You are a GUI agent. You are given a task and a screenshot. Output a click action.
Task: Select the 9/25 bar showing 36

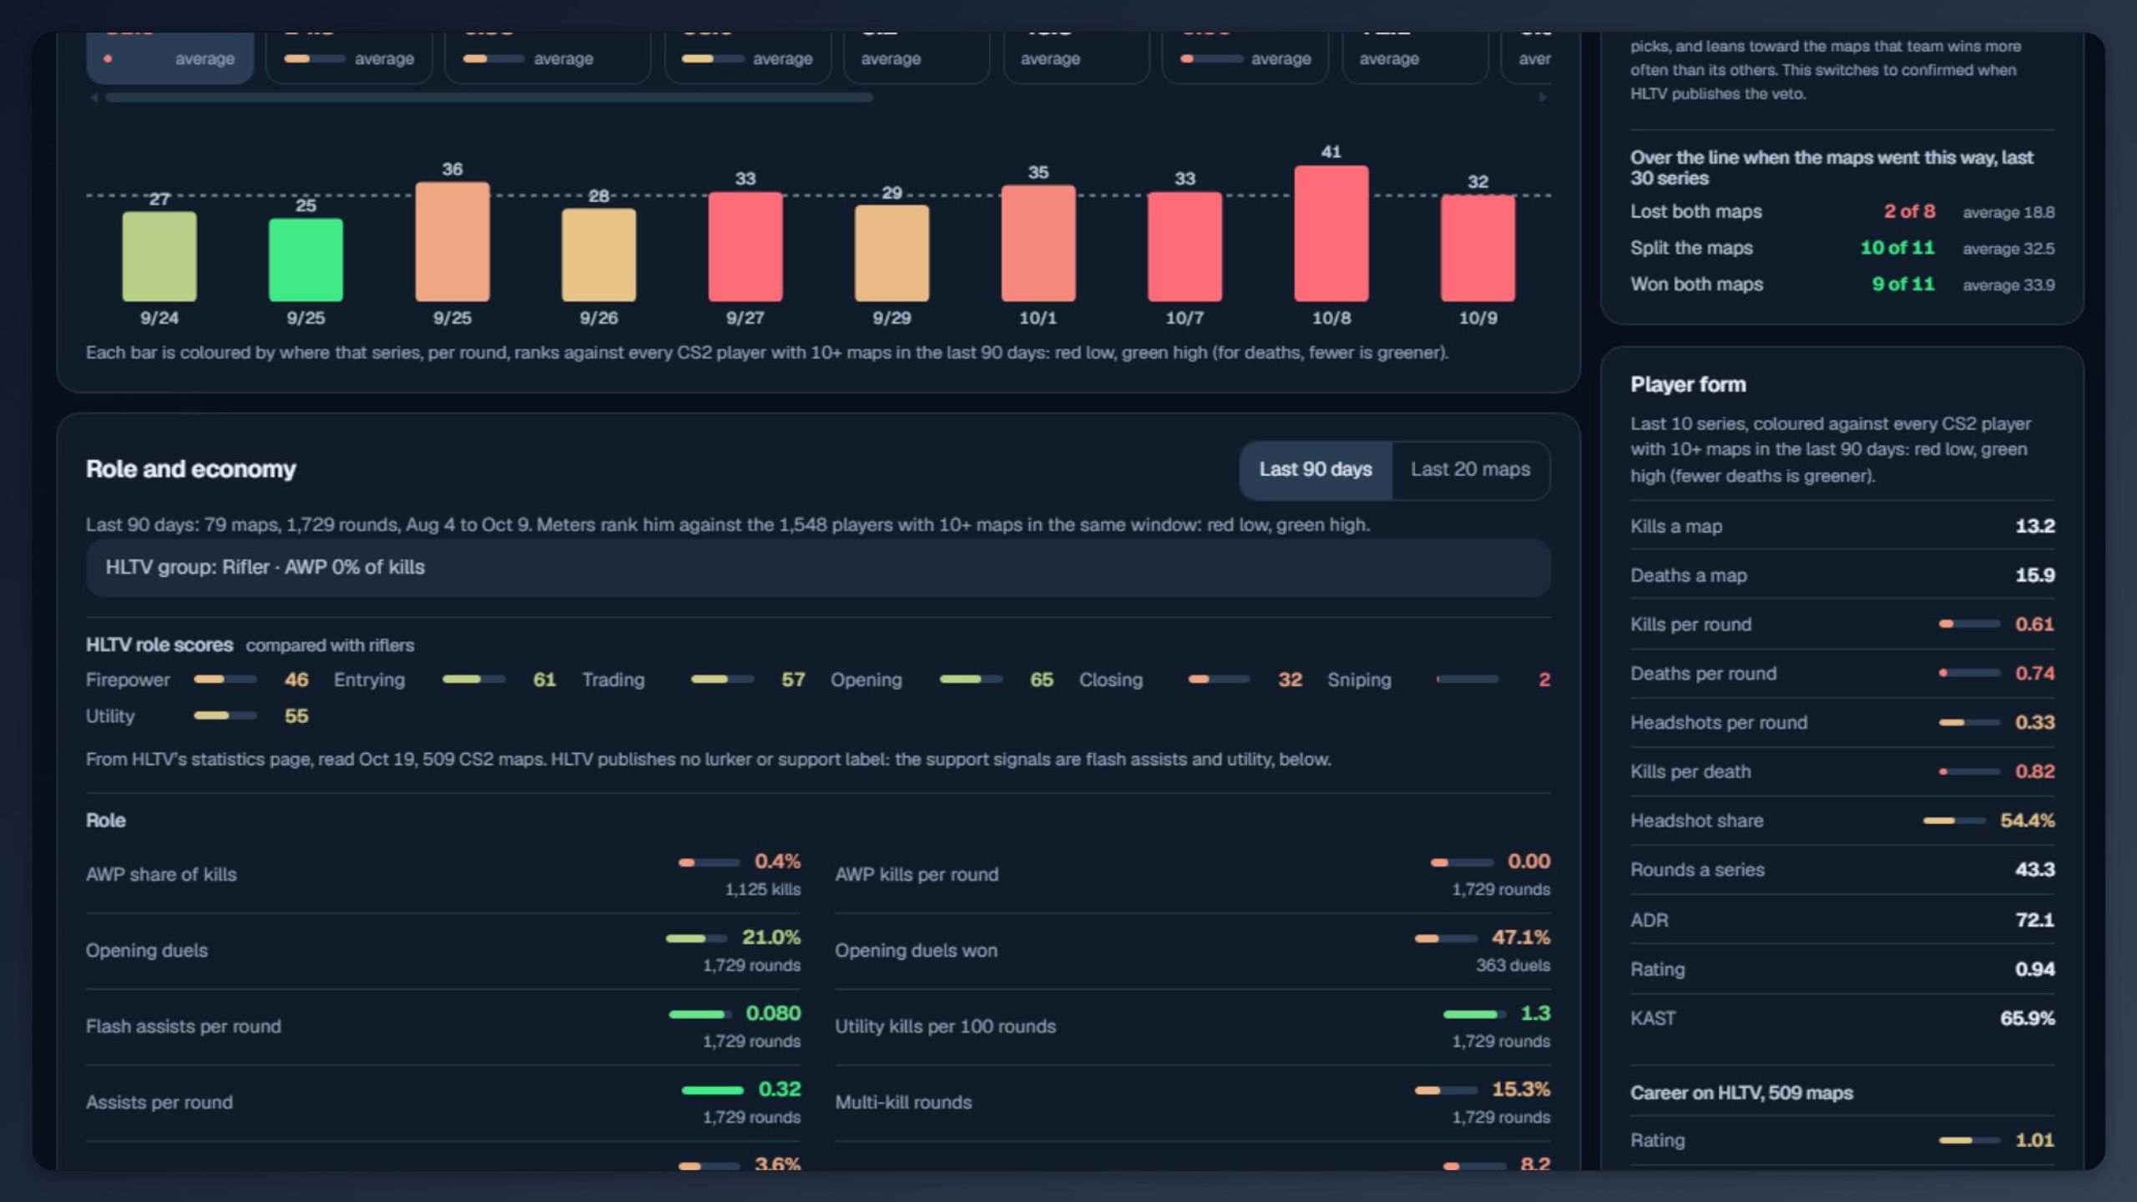(x=452, y=241)
